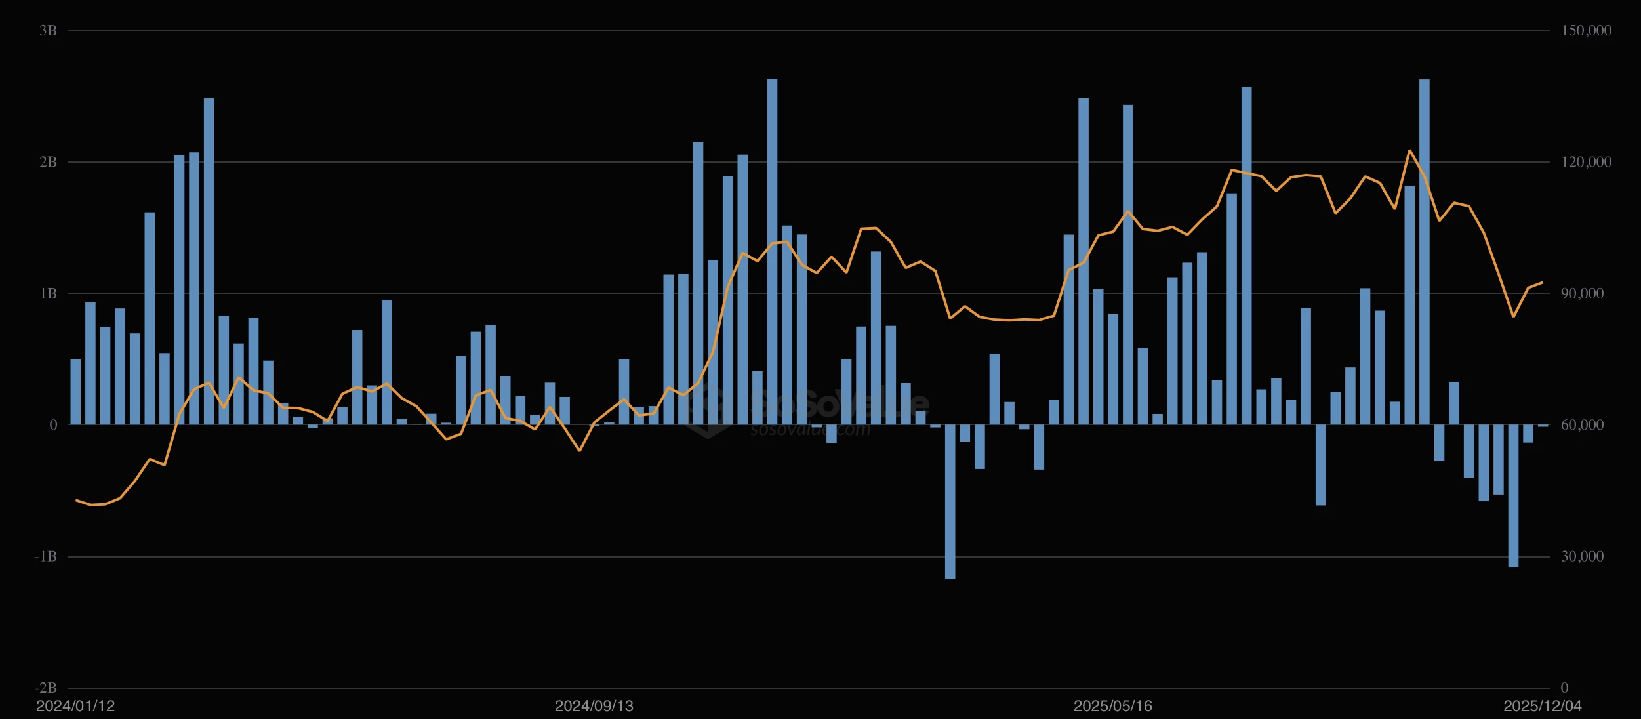Click the SoSoValue cube logo watermark
This screenshot has width=1641, height=719.
tap(708, 410)
